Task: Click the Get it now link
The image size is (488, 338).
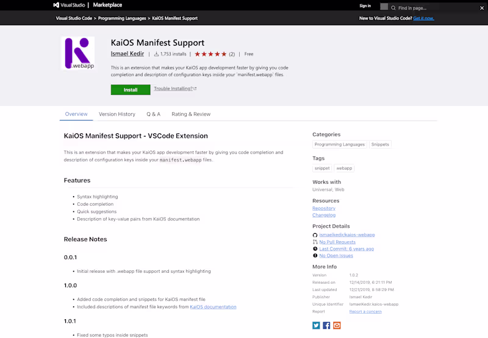Action: tap(423, 18)
